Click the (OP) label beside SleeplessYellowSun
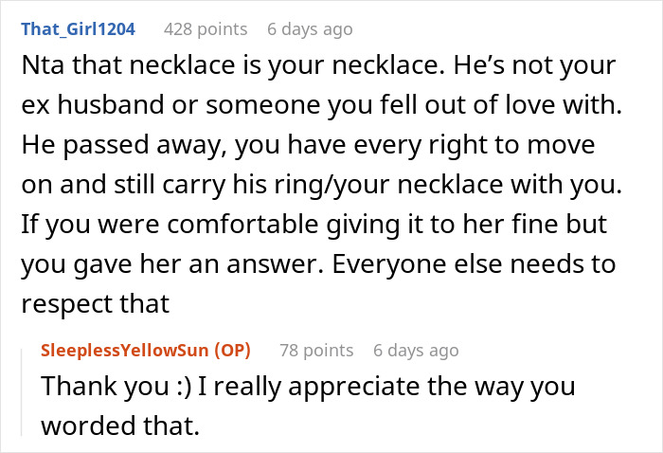The height and width of the screenshot is (453, 663). click(x=228, y=350)
